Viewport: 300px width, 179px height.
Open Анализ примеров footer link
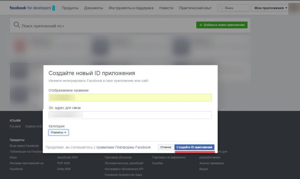coord(212,163)
